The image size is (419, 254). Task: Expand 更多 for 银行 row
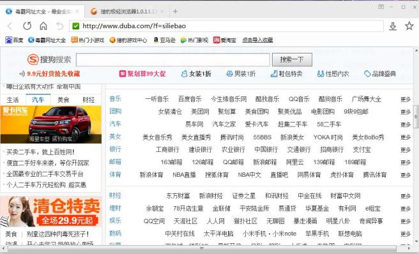click(x=406, y=150)
